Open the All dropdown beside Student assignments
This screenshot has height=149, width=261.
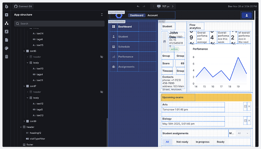243,133
